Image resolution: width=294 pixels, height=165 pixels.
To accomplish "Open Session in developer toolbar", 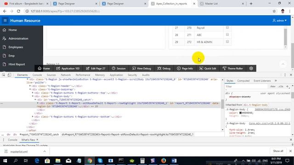I will pyautogui.click(x=119, y=68).
